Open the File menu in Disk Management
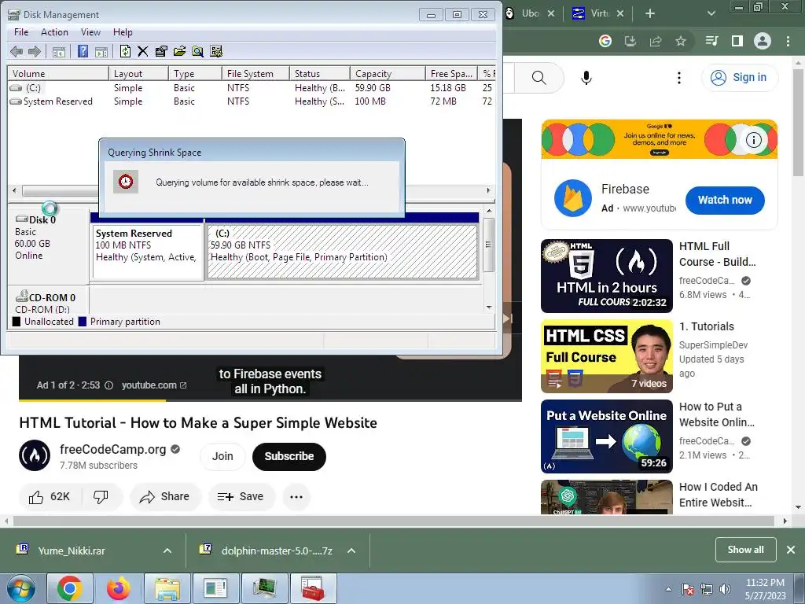This screenshot has height=604, width=805. [x=21, y=31]
